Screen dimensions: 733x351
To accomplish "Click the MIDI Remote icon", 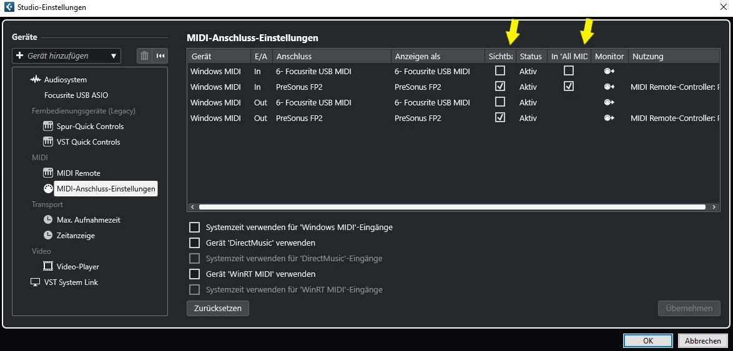I will (x=48, y=173).
